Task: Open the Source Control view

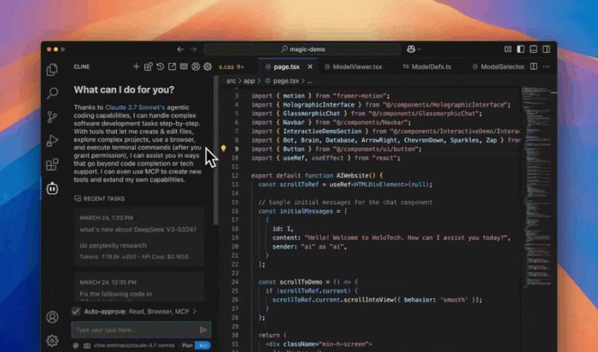Action: click(x=52, y=117)
